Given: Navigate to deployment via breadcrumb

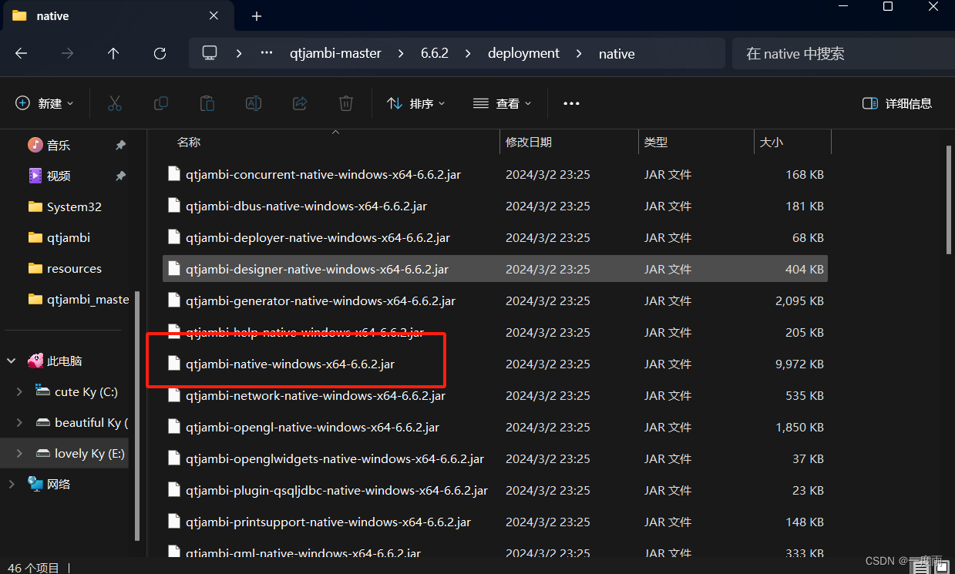Looking at the screenshot, I should (523, 53).
